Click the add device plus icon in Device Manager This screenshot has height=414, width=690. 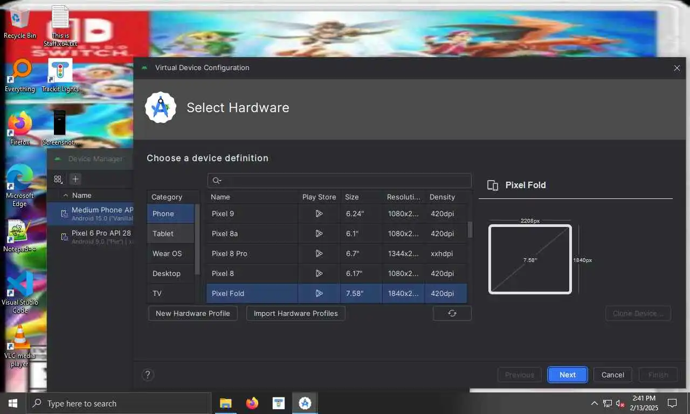(x=75, y=179)
